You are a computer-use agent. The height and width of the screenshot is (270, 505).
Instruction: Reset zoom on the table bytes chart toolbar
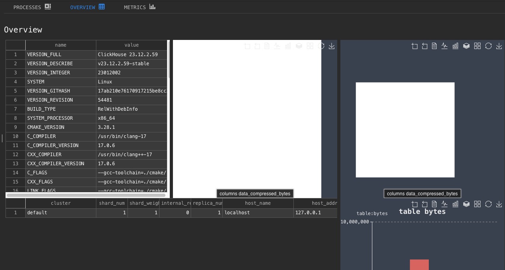click(424, 204)
